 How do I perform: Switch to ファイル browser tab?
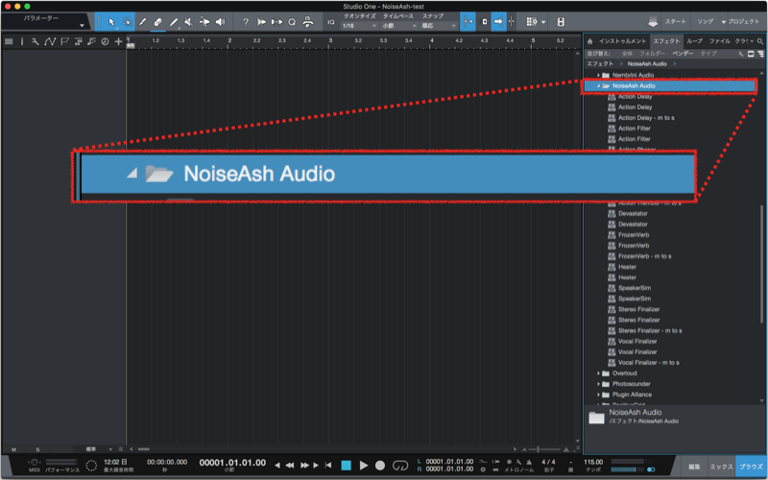coord(719,41)
